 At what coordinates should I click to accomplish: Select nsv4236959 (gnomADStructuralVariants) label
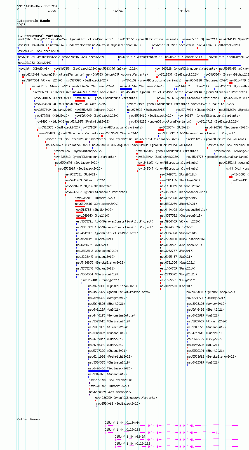click(126, 398)
